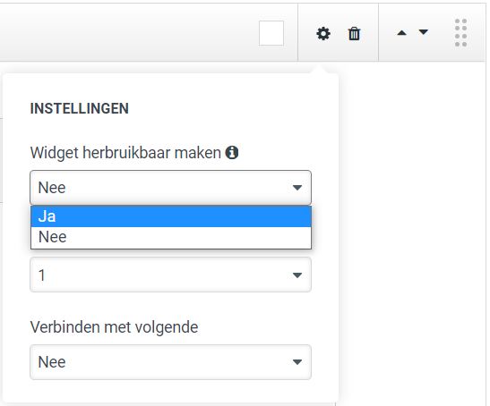Viewport: 490px width, 406px height.
Task: Click the INSTELLINGEN heading
Action: click(x=80, y=108)
